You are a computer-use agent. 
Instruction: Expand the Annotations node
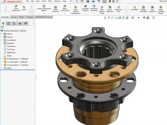coord(1,40)
